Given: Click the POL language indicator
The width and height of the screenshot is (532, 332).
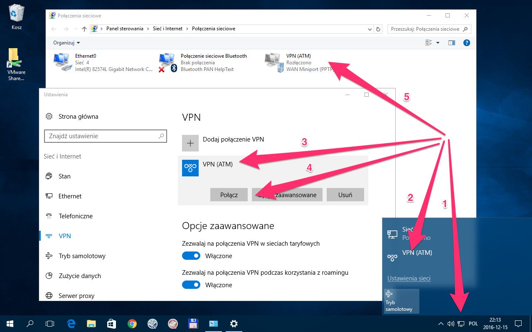Looking at the screenshot, I should pos(473,324).
